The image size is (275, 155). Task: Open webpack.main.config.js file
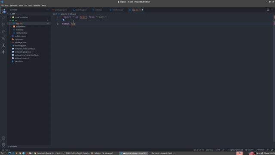pos(29,49)
